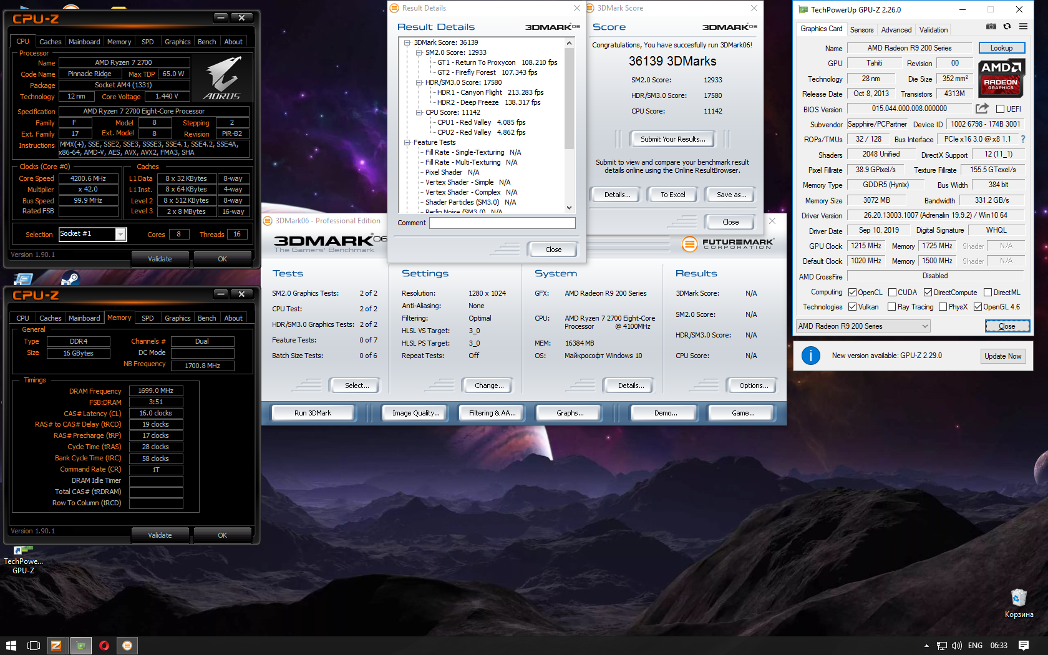
Task: Switch to the Sensors tab in GPU-Z
Action: 861,29
